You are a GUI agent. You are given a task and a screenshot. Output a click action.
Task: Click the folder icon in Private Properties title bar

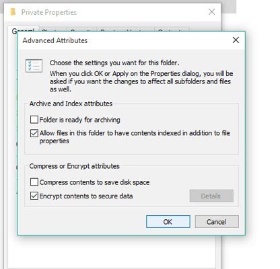click(x=13, y=12)
